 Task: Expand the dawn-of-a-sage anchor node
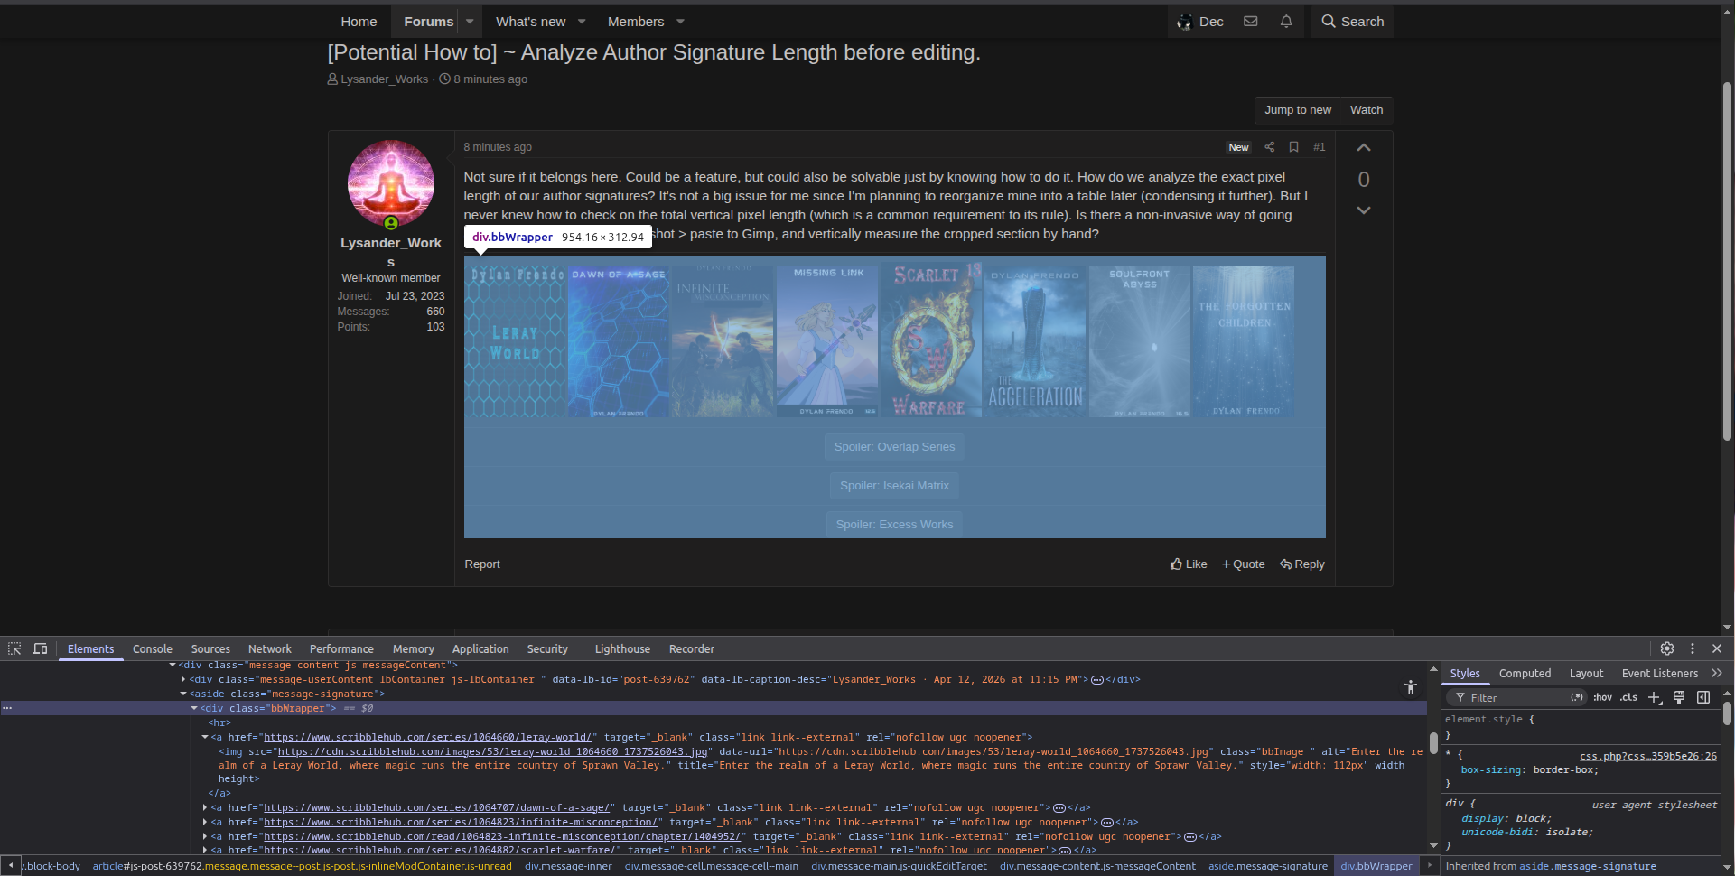[205, 808]
